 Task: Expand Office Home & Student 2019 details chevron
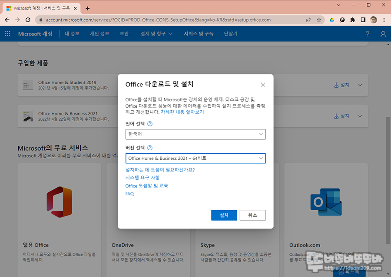(x=360, y=85)
